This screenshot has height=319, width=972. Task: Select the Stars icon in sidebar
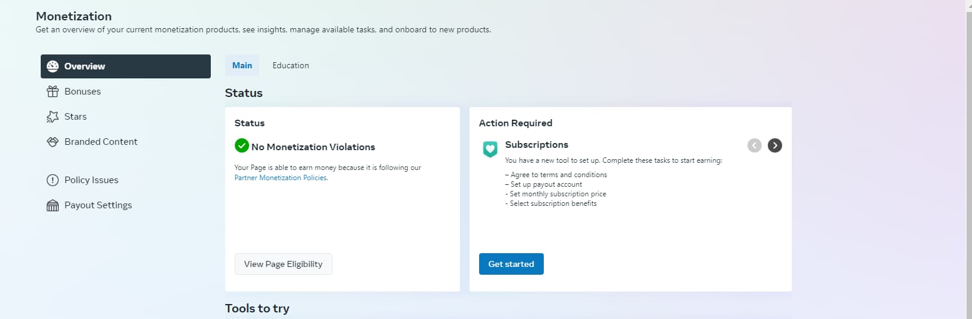(x=53, y=117)
